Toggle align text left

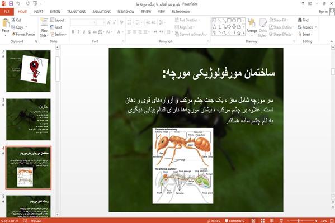click(129, 32)
